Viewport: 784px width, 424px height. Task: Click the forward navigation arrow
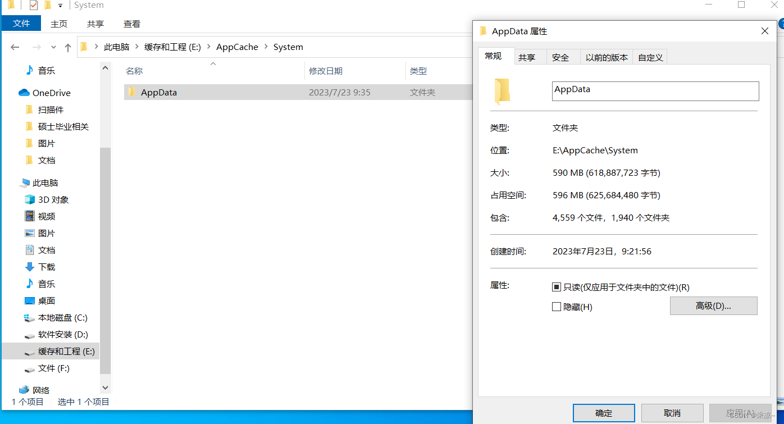point(37,47)
